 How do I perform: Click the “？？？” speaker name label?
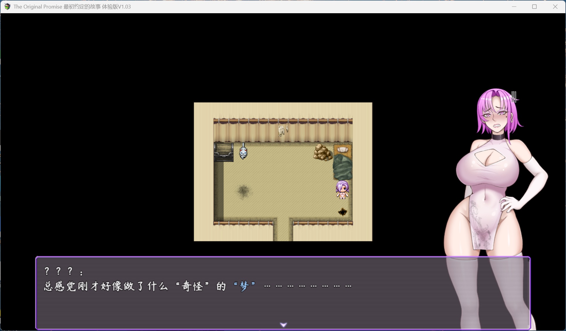click(58, 271)
